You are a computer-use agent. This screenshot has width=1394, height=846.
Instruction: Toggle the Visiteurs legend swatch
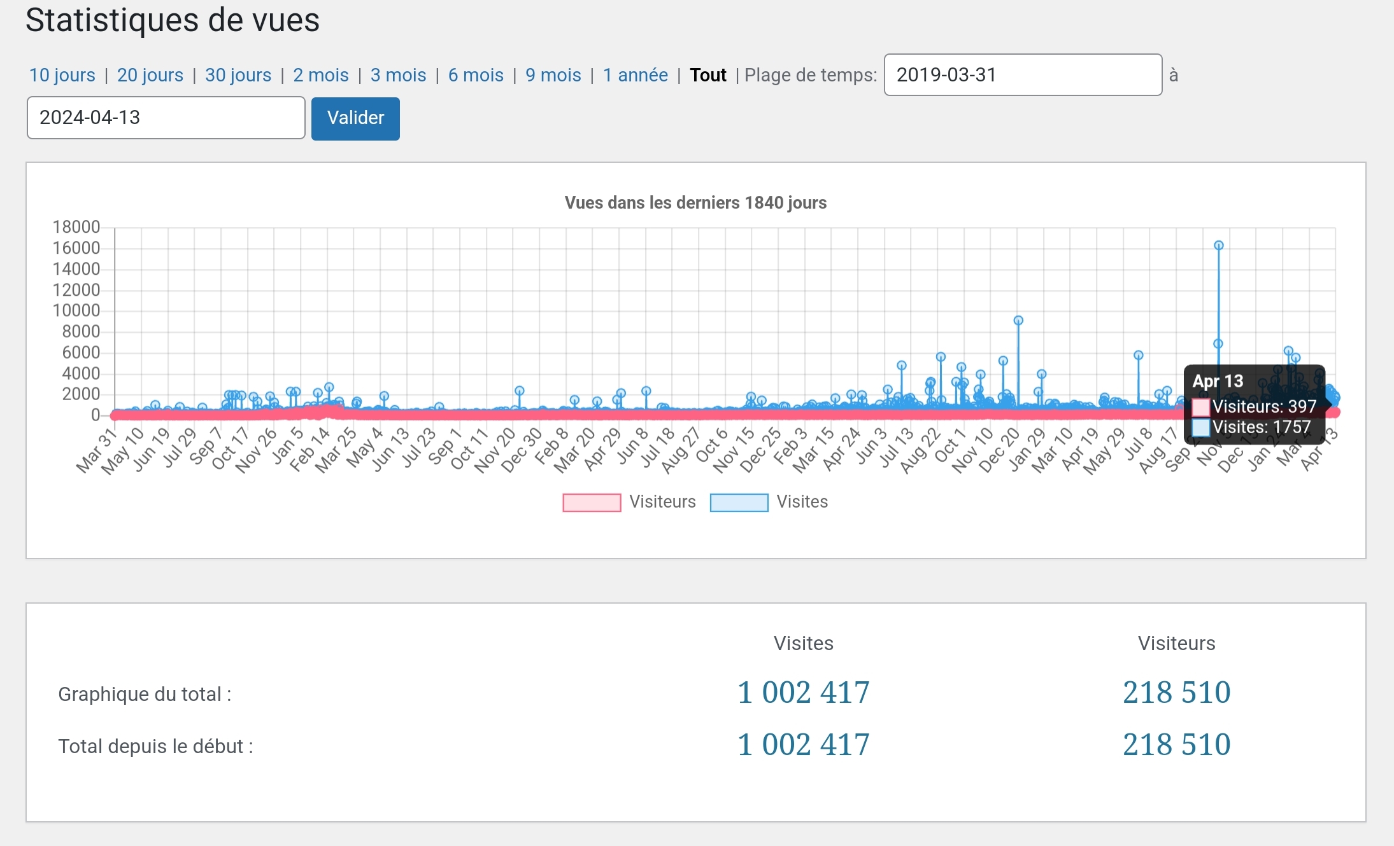point(592,503)
